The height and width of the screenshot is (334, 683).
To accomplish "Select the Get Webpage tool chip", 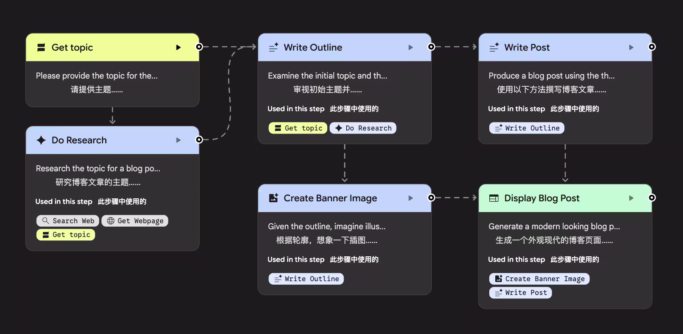I will click(x=135, y=221).
